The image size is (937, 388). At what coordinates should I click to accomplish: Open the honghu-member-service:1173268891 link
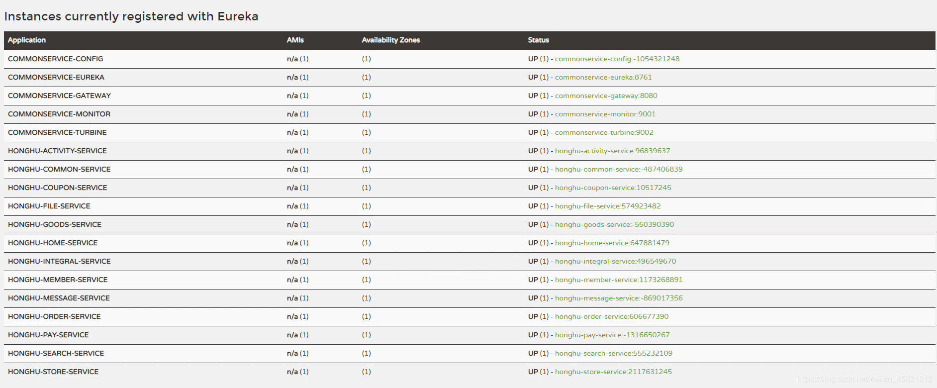coord(619,280)
